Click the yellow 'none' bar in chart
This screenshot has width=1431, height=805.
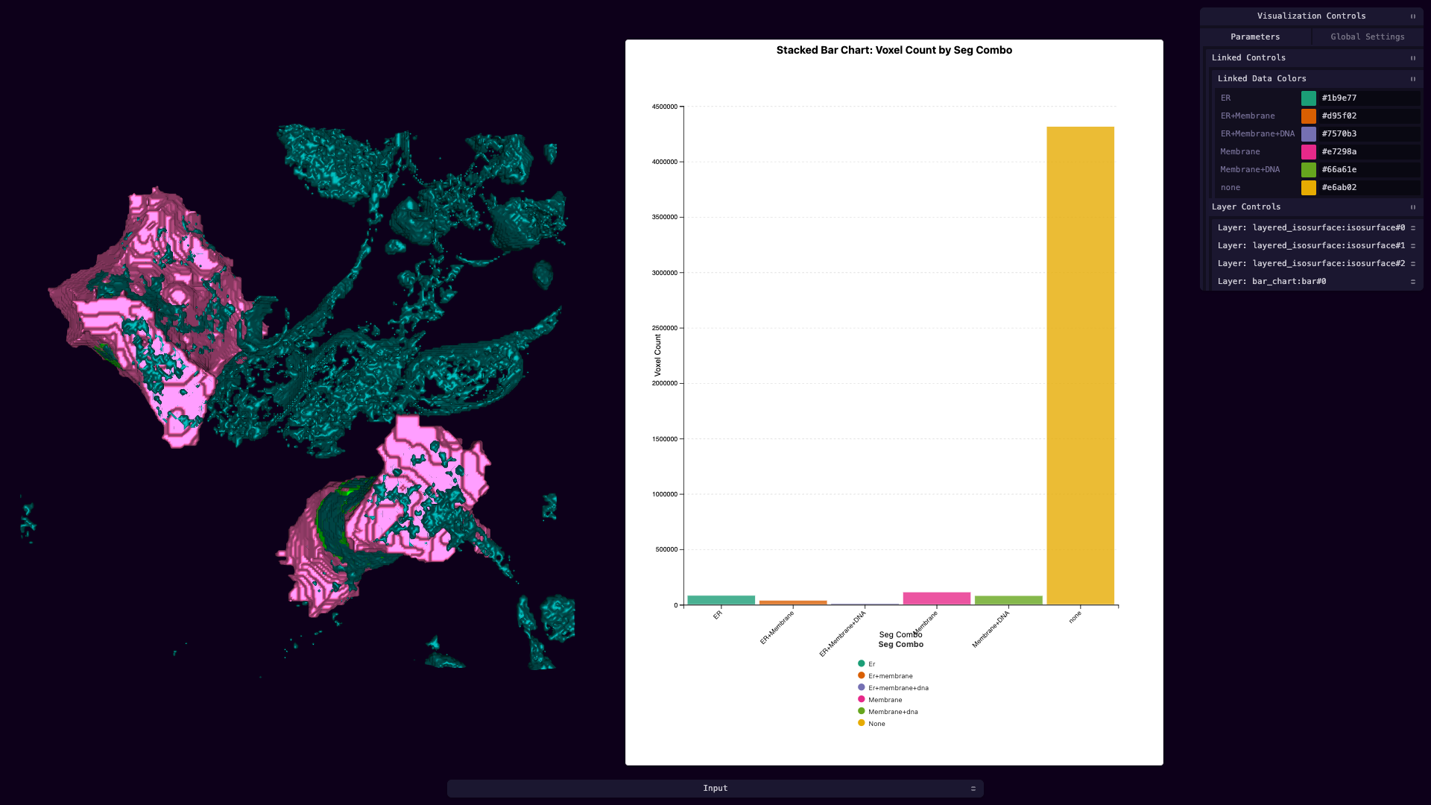click(1080, 365)
